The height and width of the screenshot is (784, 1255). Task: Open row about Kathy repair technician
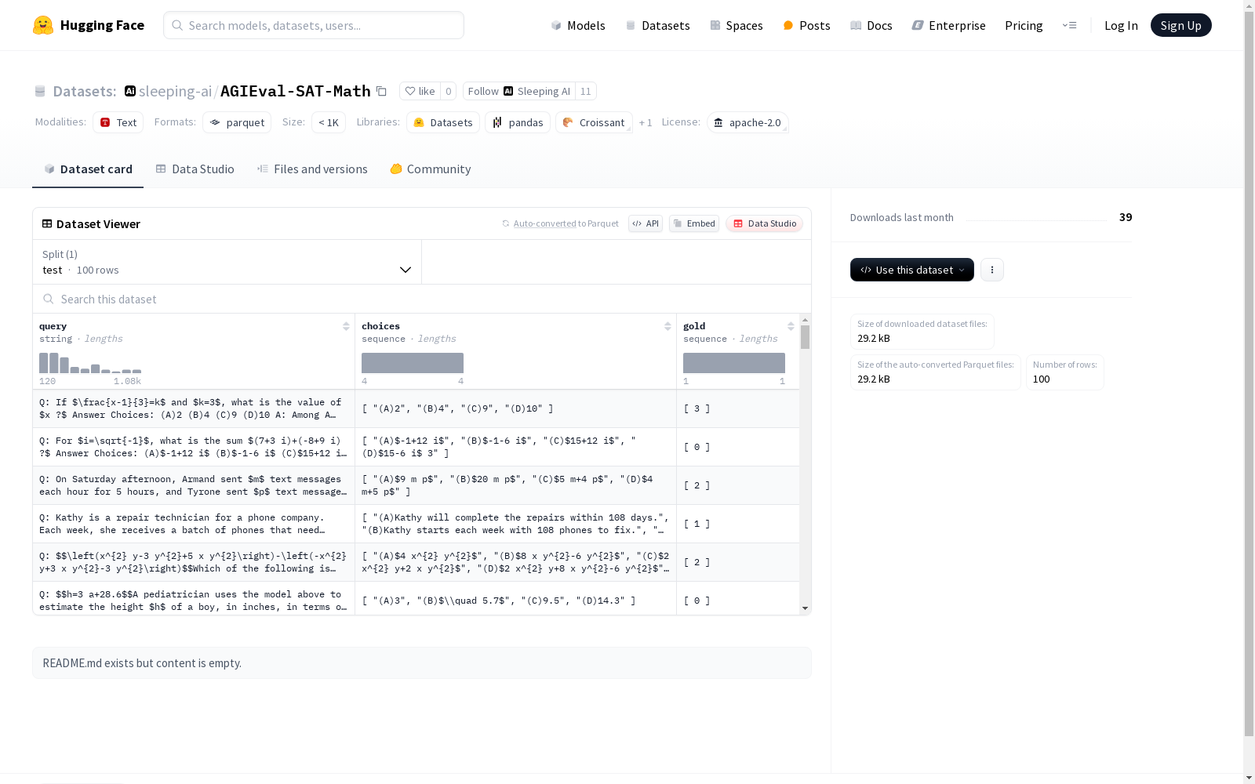[x=193, y=524]
